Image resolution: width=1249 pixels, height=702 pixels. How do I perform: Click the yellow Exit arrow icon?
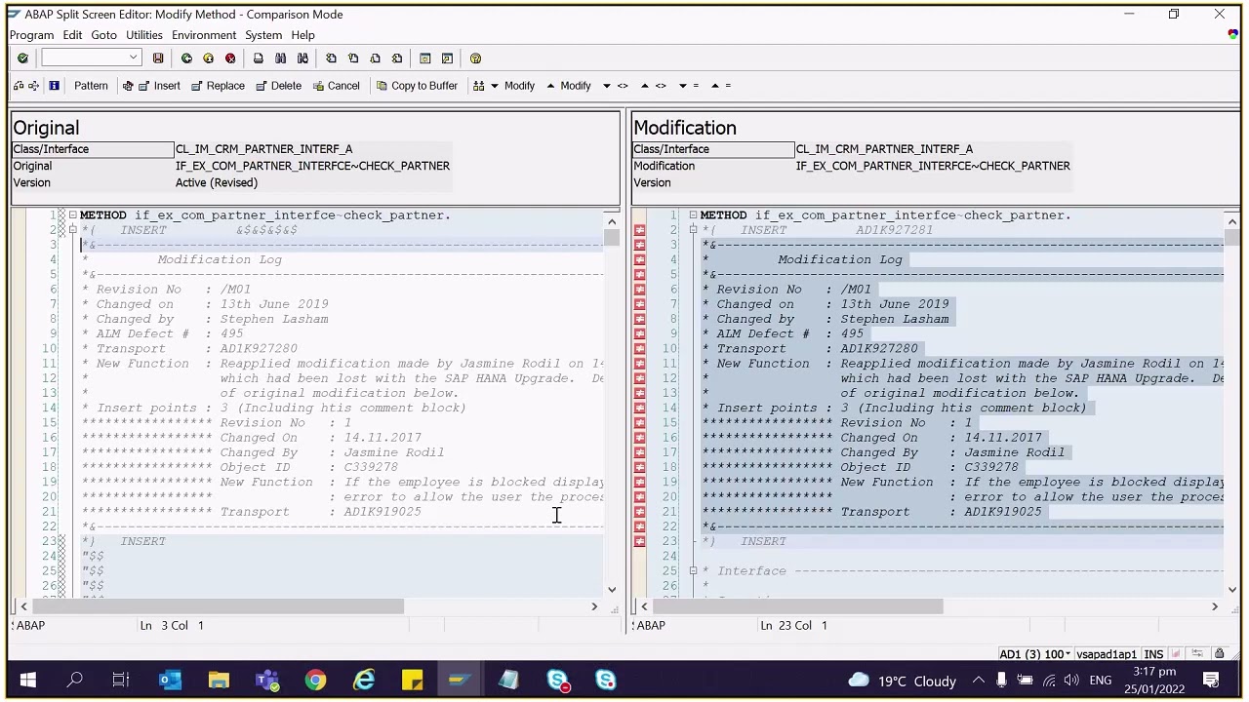[208, 58]
